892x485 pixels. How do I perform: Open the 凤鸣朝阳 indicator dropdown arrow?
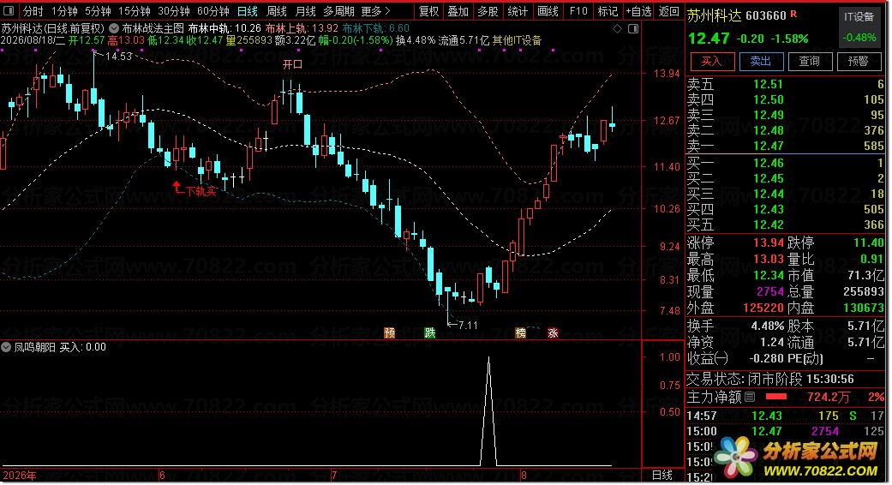(6, 347)
